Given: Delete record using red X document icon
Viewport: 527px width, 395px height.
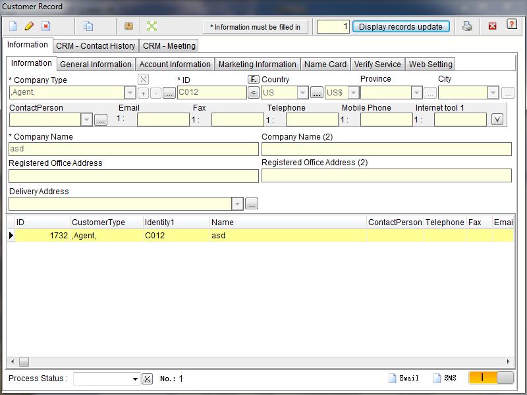Looking at the screenshot, I should [45, 26].
